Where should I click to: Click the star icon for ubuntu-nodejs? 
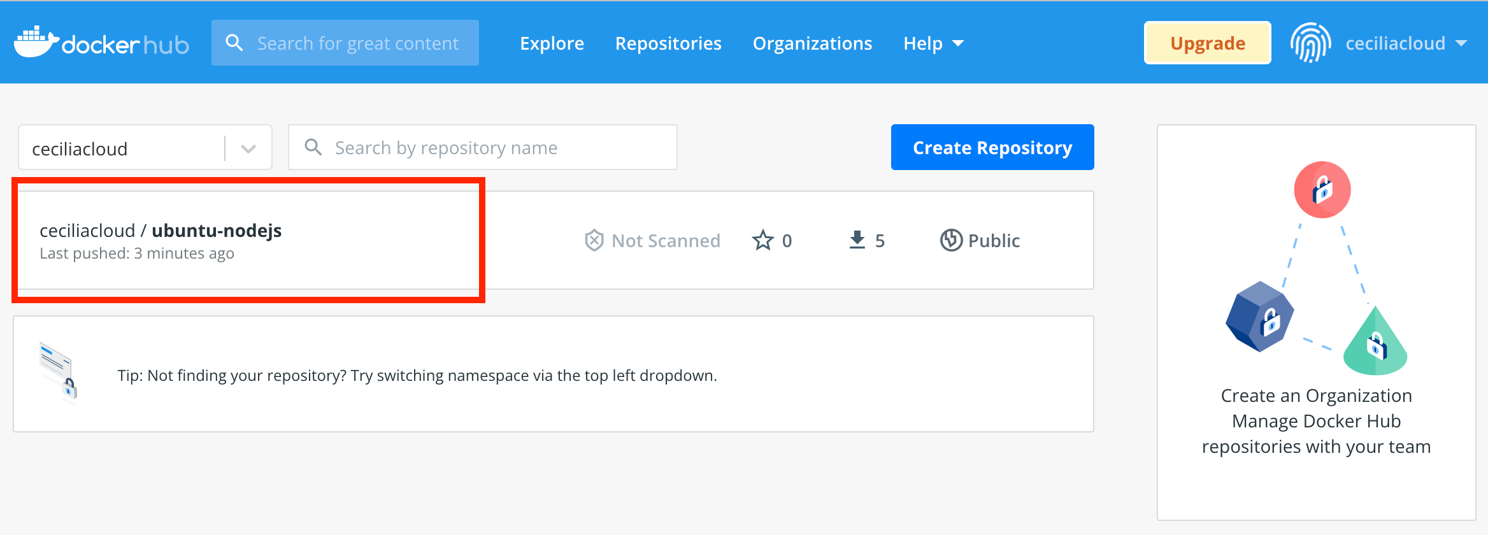click(762, 240)
